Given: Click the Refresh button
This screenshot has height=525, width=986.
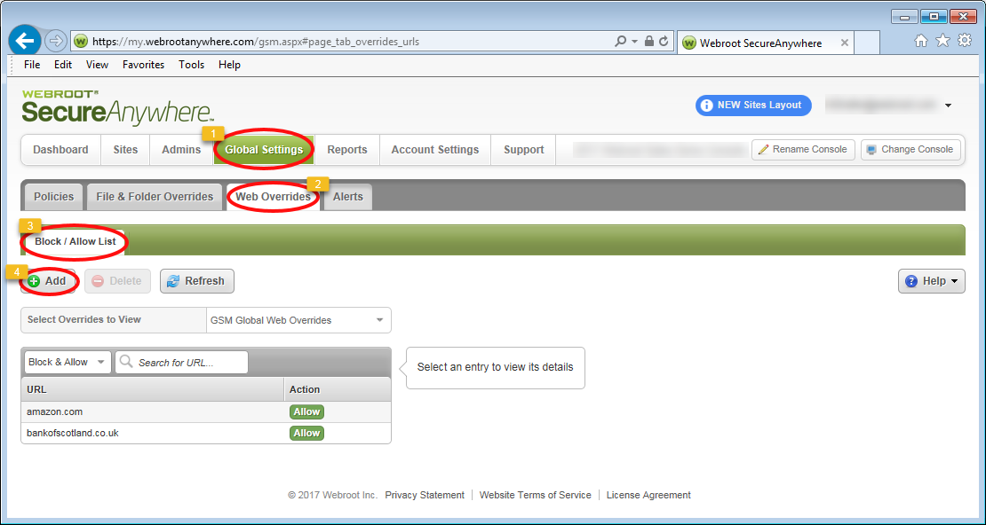Looking at the screenshot, I should (x=197, y=281).
